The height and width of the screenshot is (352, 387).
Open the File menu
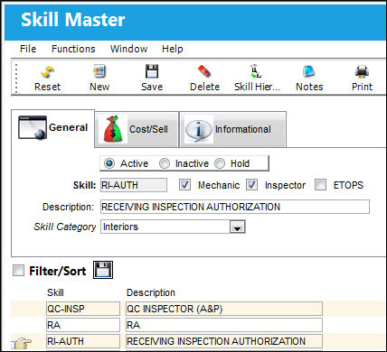[x=28, y=49]
